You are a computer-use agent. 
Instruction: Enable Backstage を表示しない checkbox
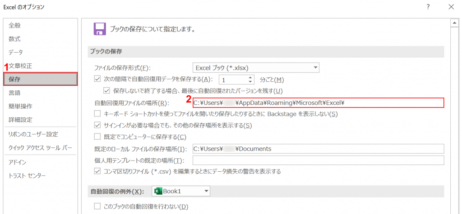pos(97,114)
